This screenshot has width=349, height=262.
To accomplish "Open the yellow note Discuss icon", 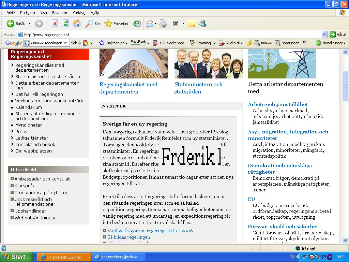I will point(192,24).
